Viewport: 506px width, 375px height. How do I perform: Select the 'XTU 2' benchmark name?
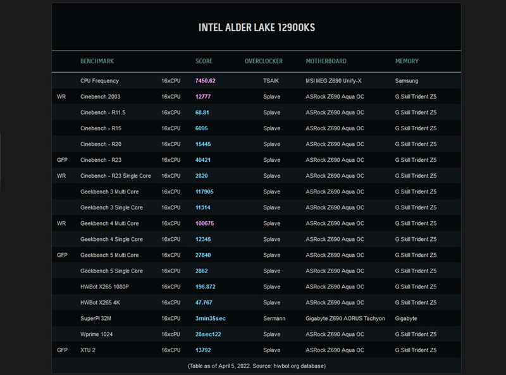tap(88, 350)
